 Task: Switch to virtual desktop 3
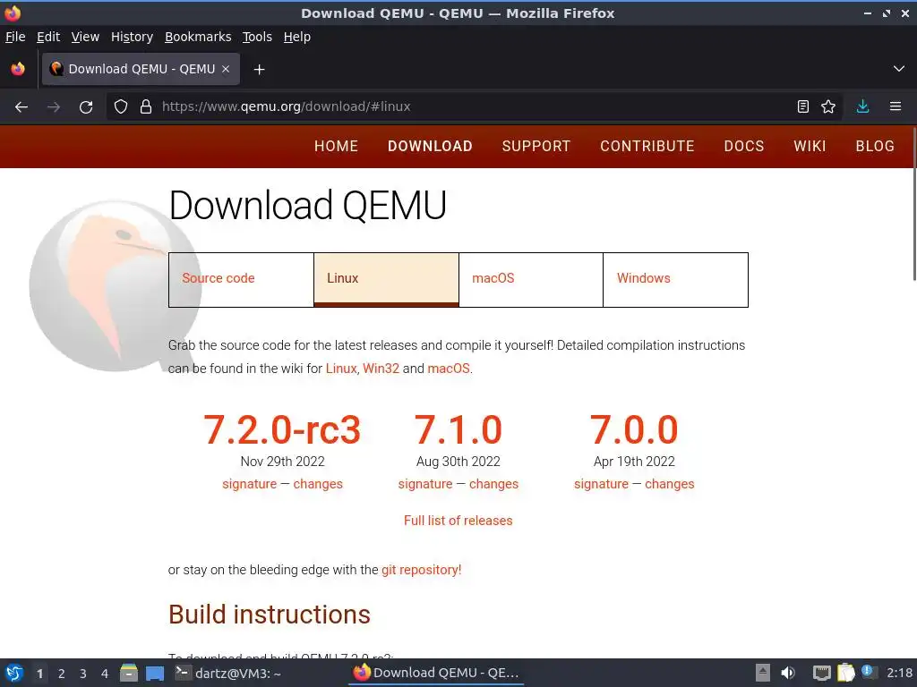[83, 674]
